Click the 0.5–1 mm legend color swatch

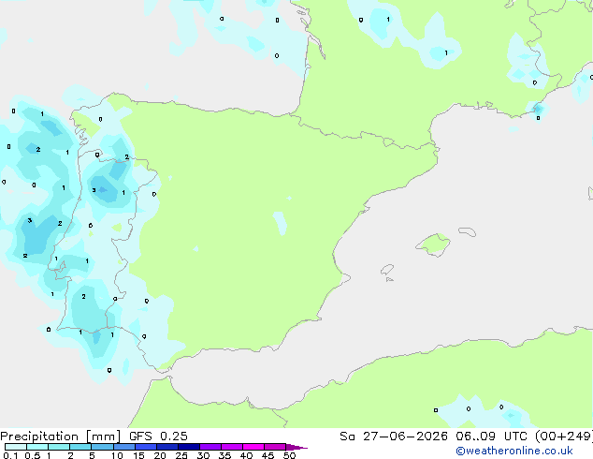(x=37, y=447)
